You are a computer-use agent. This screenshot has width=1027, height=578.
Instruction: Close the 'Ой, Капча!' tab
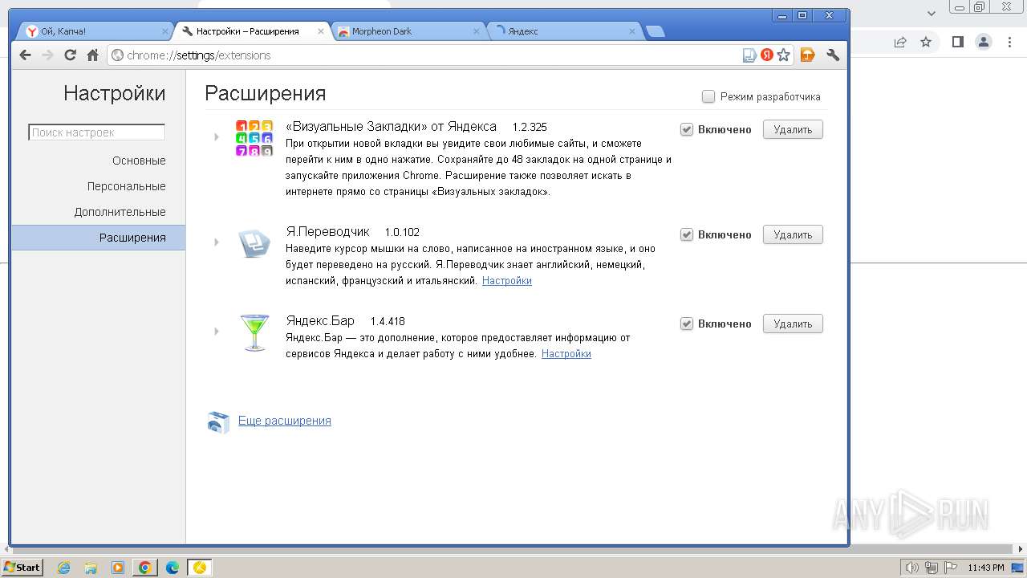coord(165,31)
